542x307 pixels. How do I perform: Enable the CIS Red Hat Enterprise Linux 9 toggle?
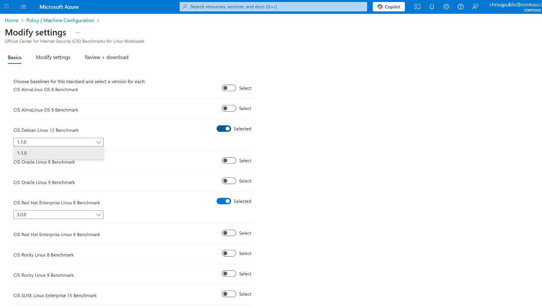pyautogui.click(x=229, y=233)
